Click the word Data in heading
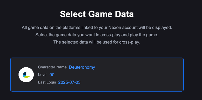The width and height of the screenshot is (202, 100). tap(124, 14)
